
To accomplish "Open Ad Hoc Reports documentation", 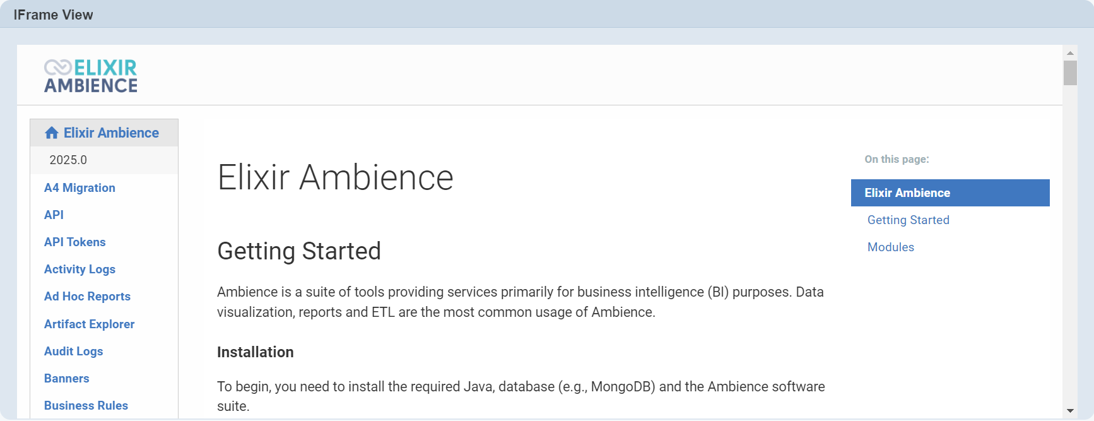I will (x=87, y=297).
